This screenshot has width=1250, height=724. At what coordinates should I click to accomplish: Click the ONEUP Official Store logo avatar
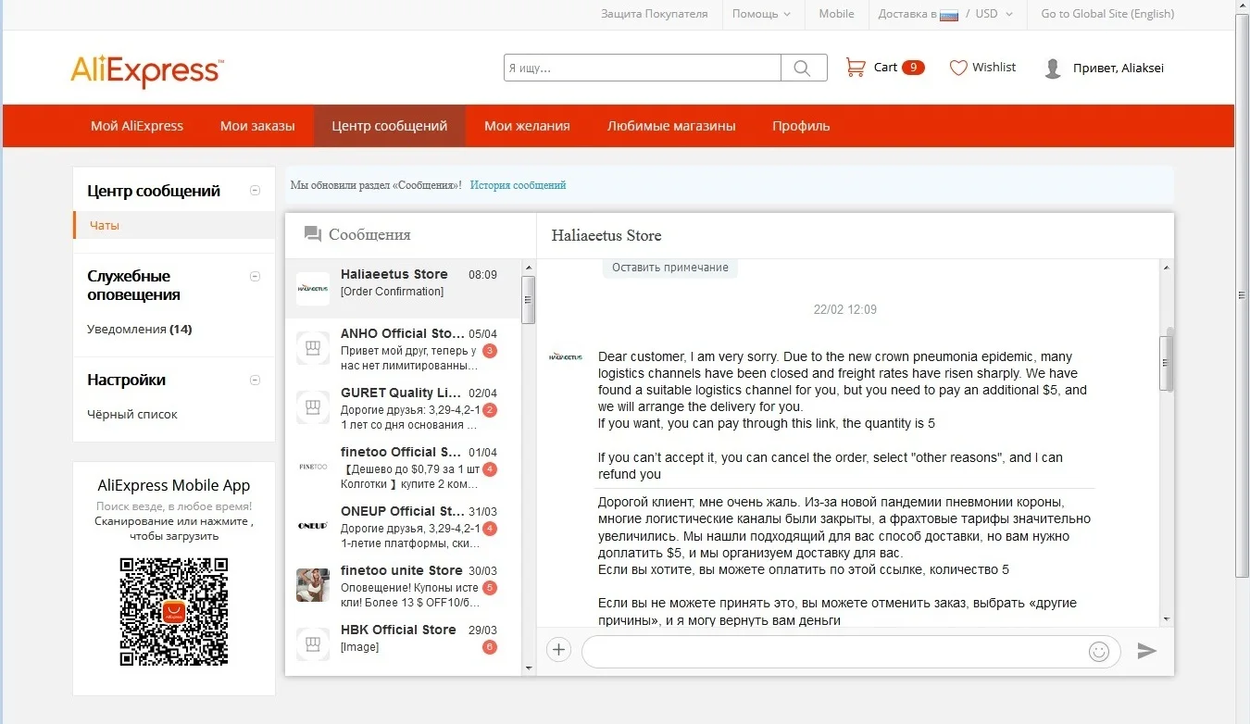click(x=313, y=526)
